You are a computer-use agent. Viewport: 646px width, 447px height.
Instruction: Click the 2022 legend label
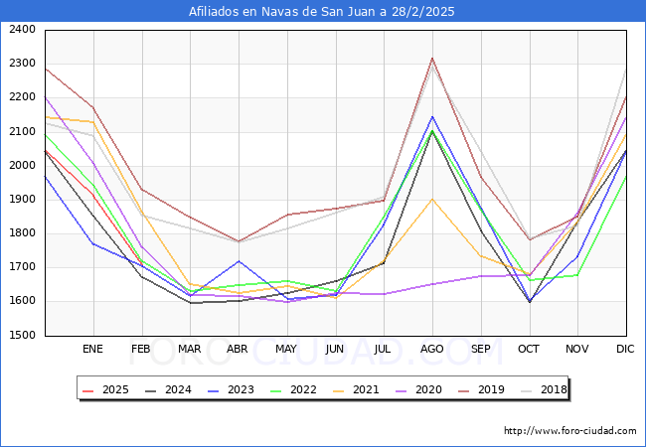click(303, 389)
